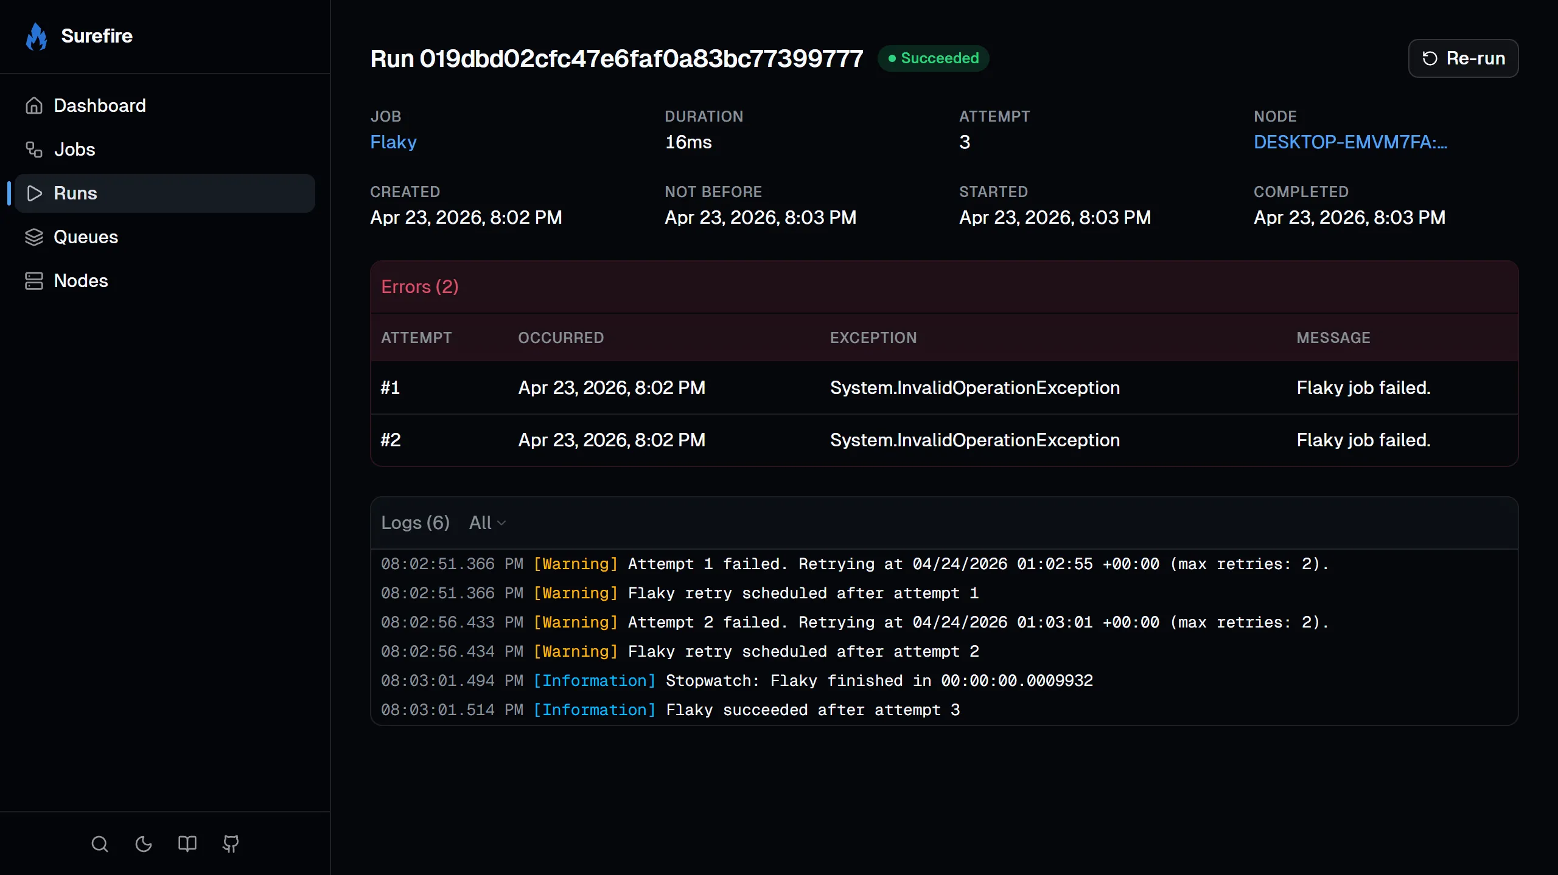Image resolution: width=1558 pixels, height=875 pixels.
Task: Click the Occurred time of error #1
Action: pos(612,388)
